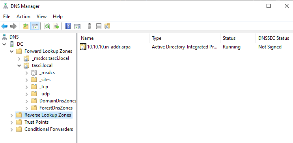
Task: Go back with the blue Back arrow
Action: 4,26
